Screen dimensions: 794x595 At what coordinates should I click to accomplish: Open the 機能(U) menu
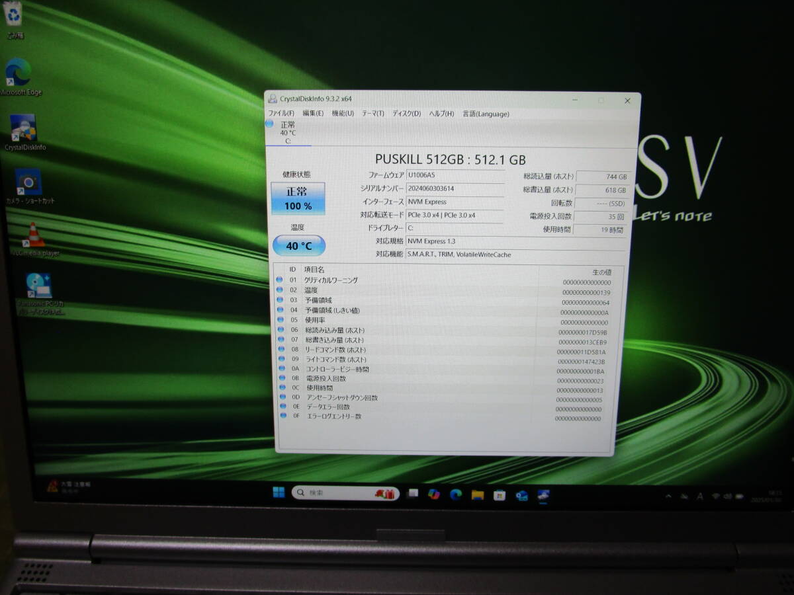(x=343, y=113)
